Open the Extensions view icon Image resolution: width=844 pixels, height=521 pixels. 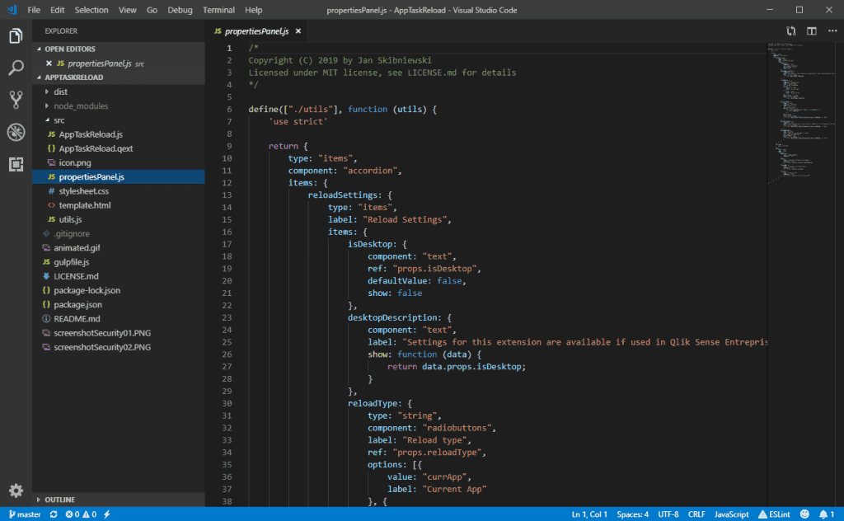16,164
